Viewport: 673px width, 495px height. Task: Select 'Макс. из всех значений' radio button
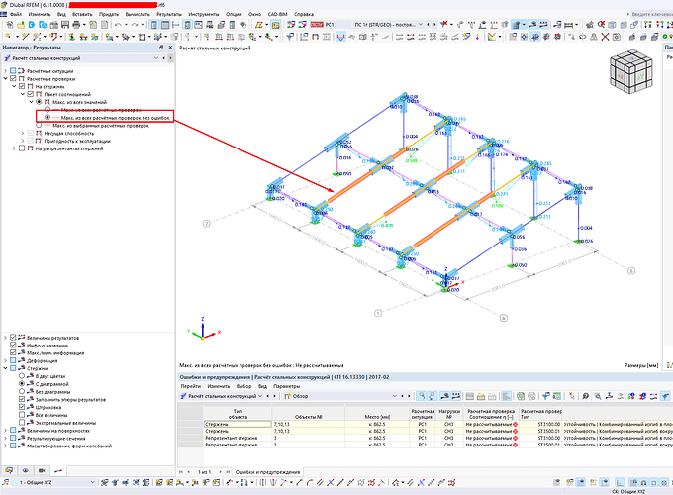39,102
